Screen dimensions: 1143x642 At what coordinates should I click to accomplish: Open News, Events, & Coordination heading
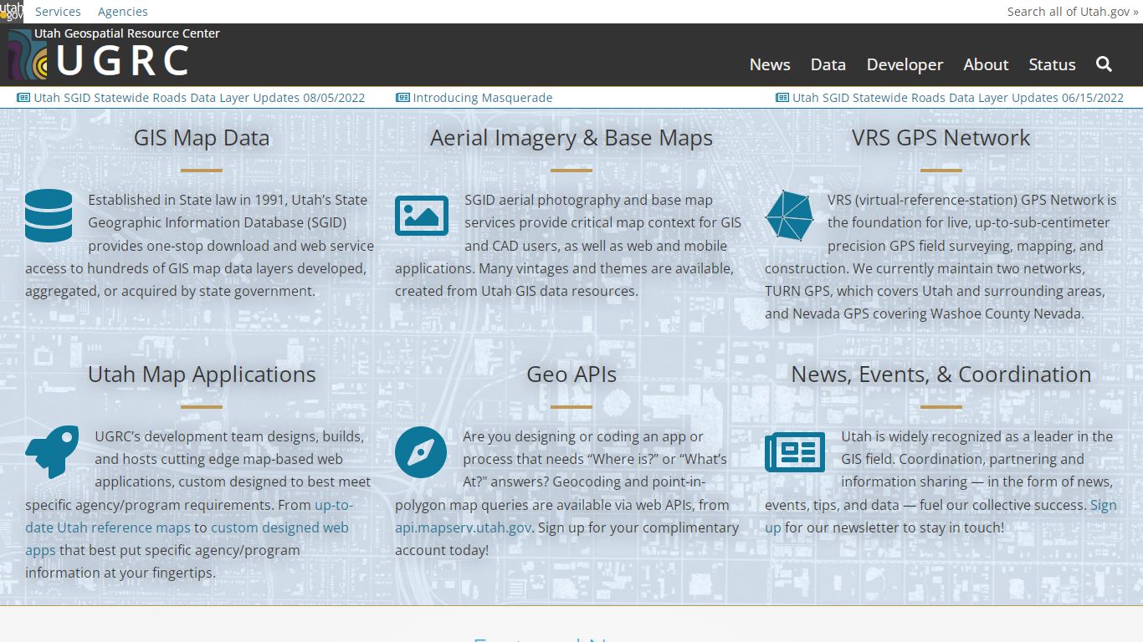coord(941,374)
